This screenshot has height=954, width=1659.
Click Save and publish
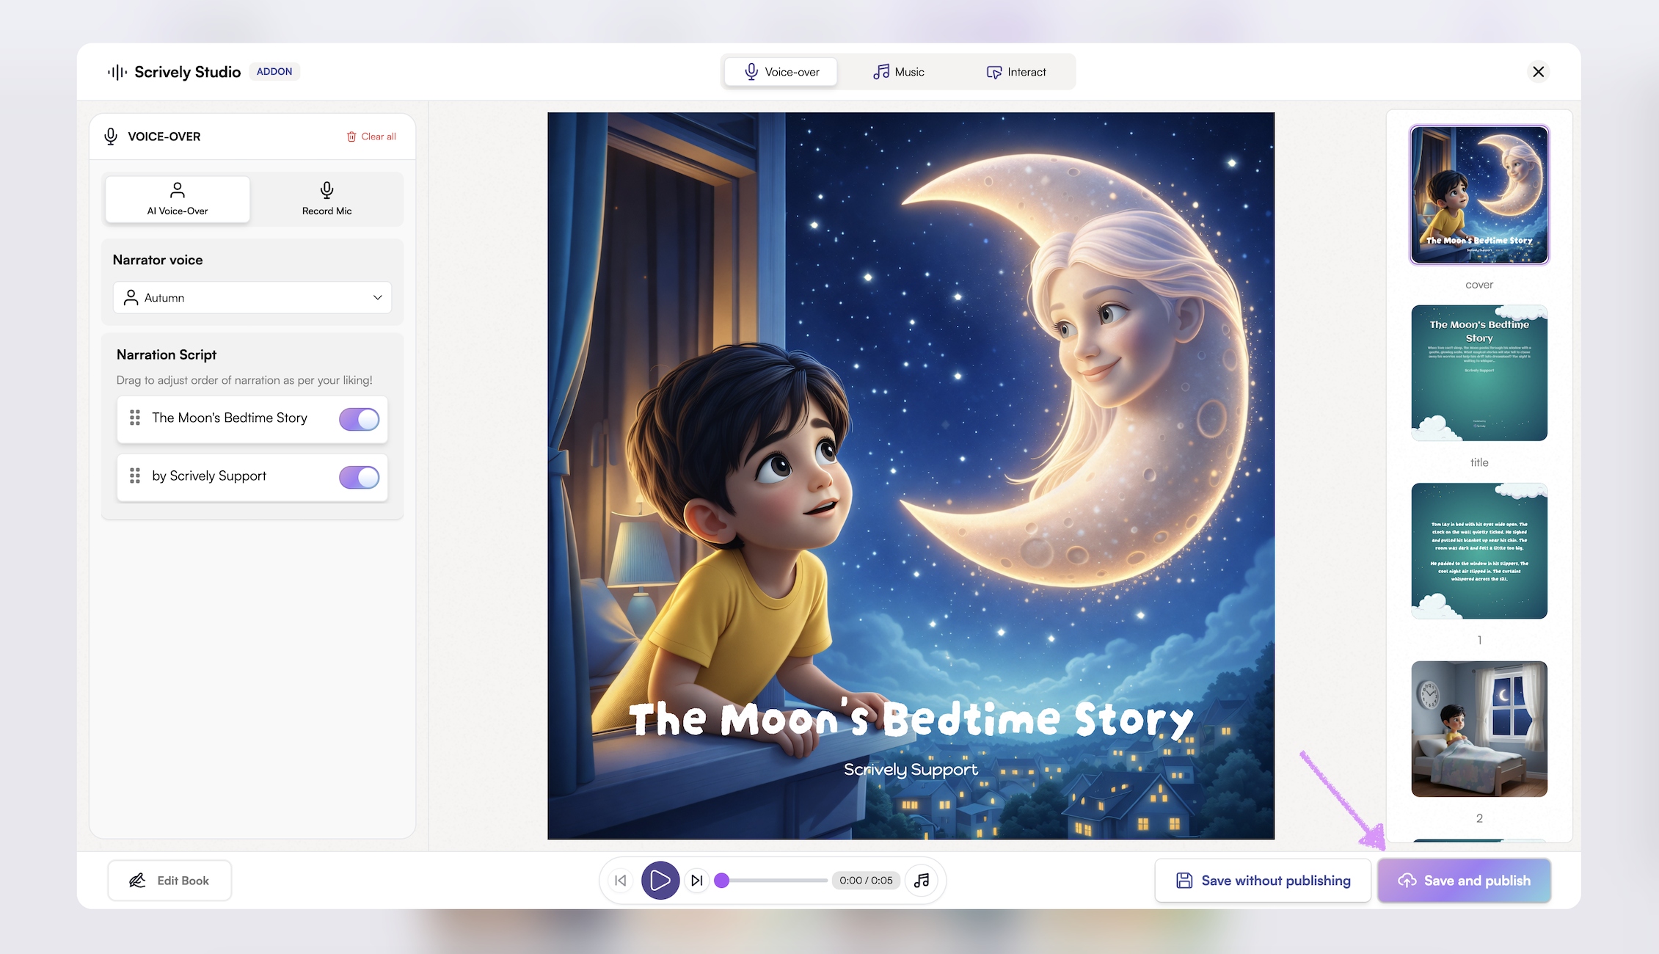[1464, 881]
